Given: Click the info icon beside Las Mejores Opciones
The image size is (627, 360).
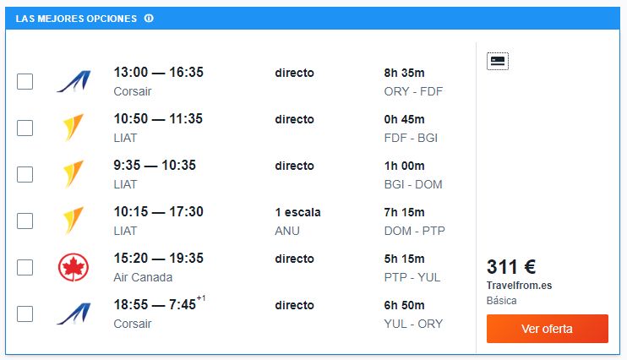Looking at the screenshot, I should point(149,19).
